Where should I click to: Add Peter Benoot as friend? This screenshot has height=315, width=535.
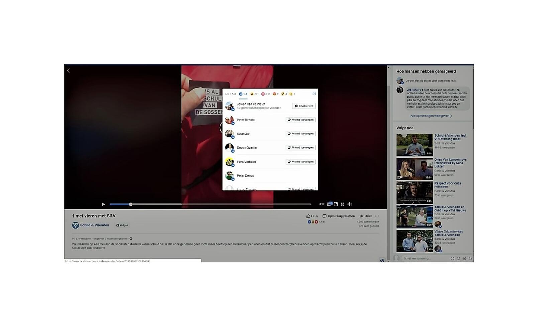pos(301,120)
